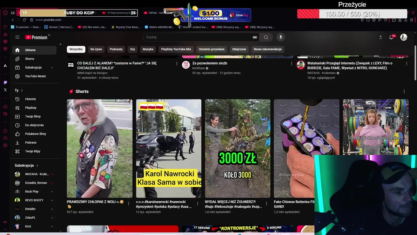The height and width of the screenshot is (235, 417).
Task: Click the search magnifier button
Action: click(x=266, y=37)
